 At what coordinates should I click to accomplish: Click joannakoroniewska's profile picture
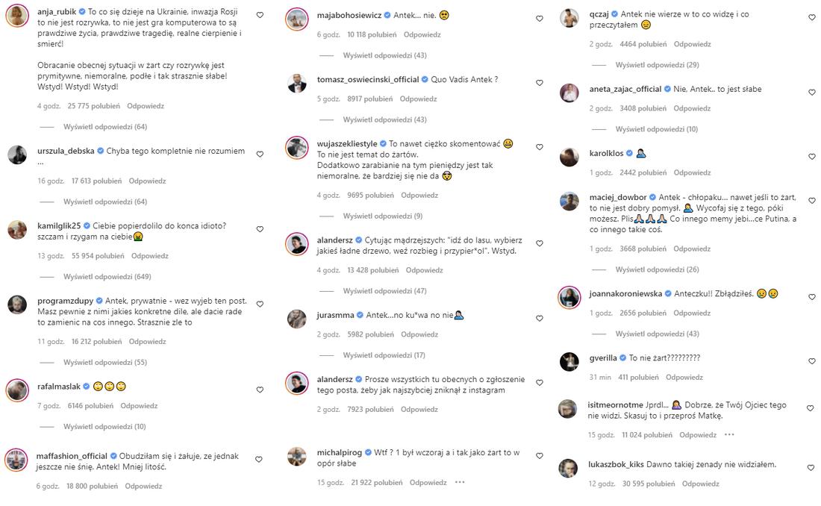coord(569,297)
